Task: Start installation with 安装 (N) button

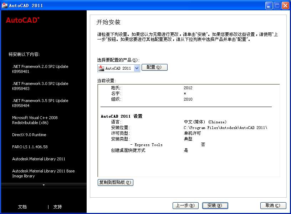Action: coord(215,205)
